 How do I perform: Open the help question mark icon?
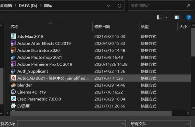[x=189, y=17]
